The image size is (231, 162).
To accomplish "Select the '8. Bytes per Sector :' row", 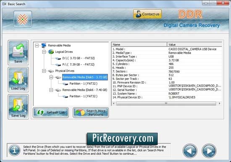I will click(167, 75).
